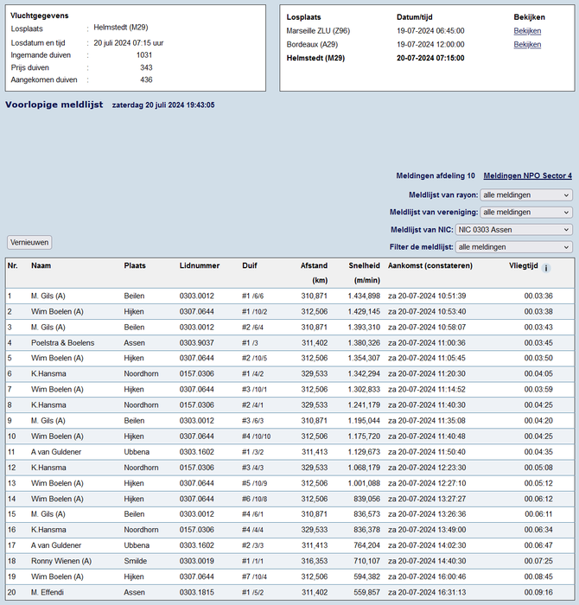Open the Meldlijst van NIC dropdown

click(514, 230)
